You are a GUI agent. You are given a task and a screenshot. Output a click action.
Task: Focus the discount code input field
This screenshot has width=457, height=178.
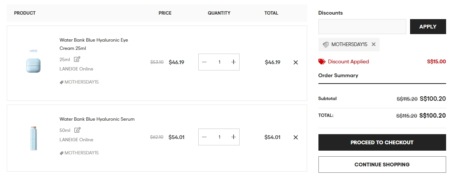coord(362,27)
